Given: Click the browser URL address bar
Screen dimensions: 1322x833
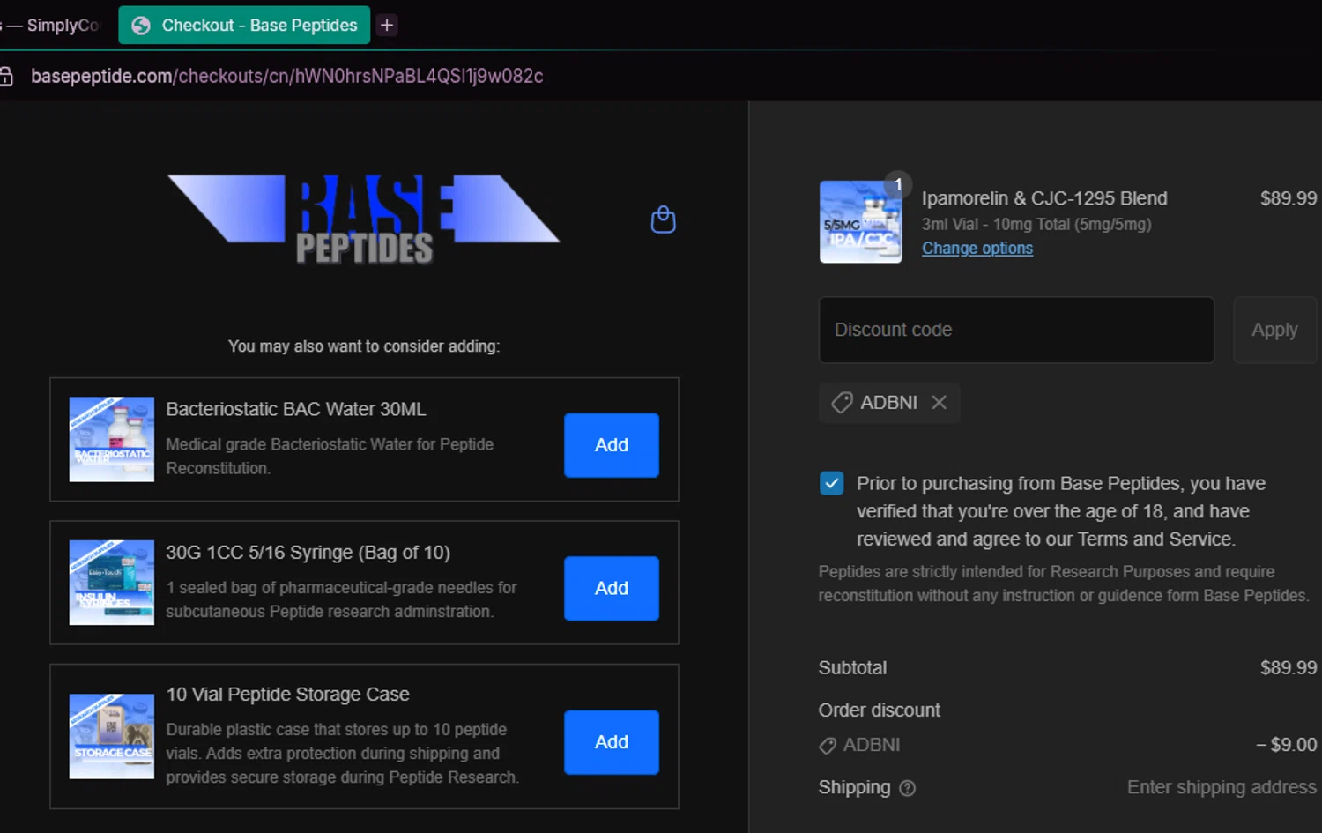Looking at the screenshot, I should pos(286,76).
